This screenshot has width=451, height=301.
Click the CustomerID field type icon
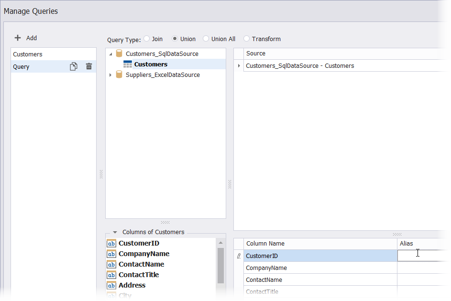(x=111, y=244)
